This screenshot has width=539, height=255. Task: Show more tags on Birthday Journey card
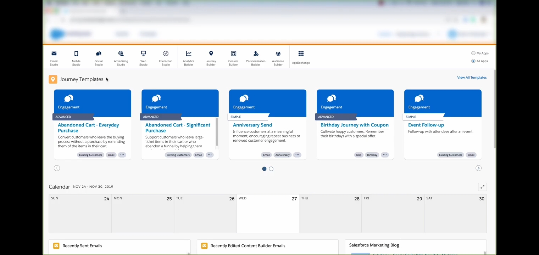pos(385,155)
